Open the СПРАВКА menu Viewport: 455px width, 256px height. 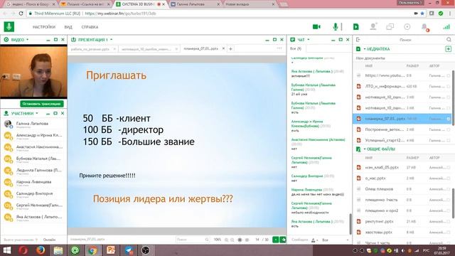point(90,27)
